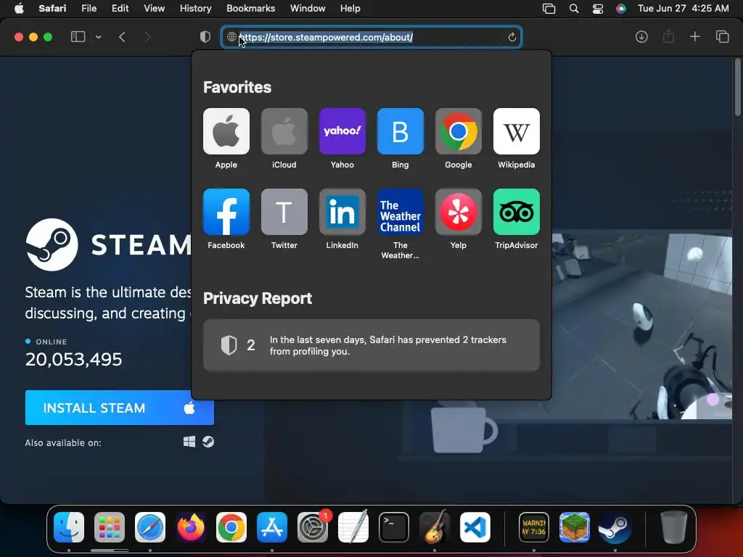
Task: Open the Wikipedia favorite tile
Action: [517, 131]
